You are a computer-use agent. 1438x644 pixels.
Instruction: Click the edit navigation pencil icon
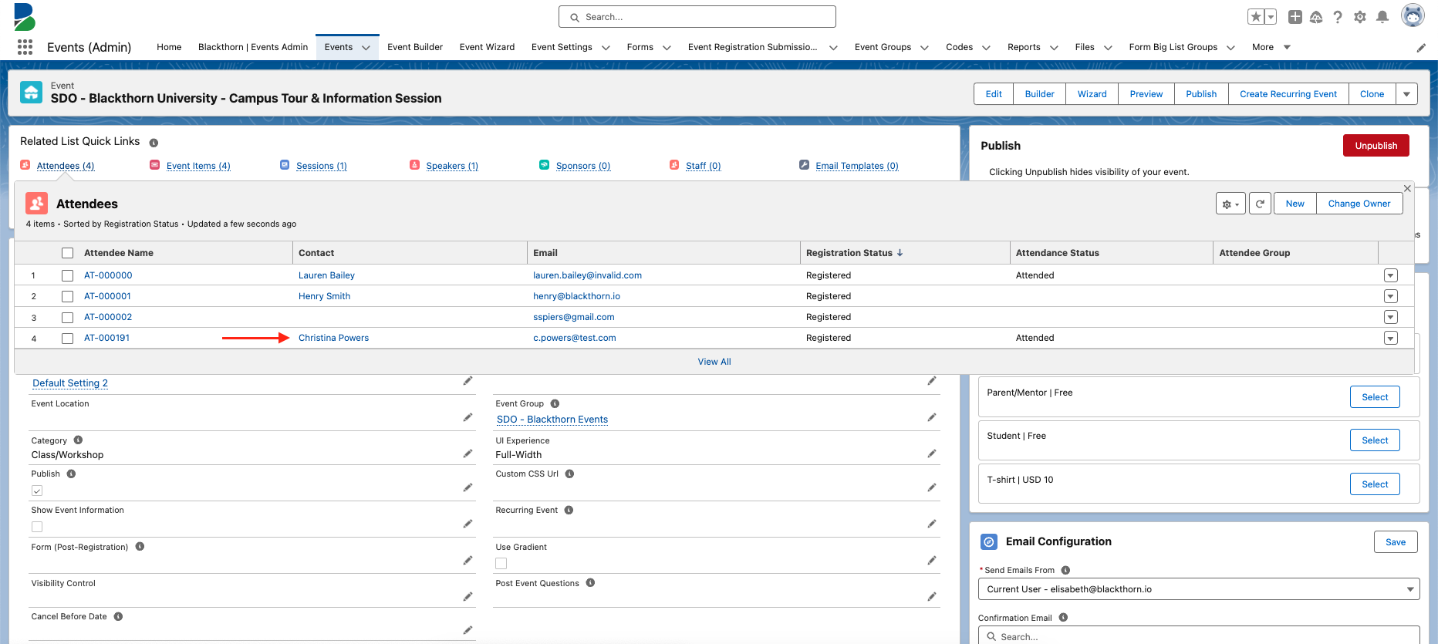pyautogui.click(x=1421, y=48)
